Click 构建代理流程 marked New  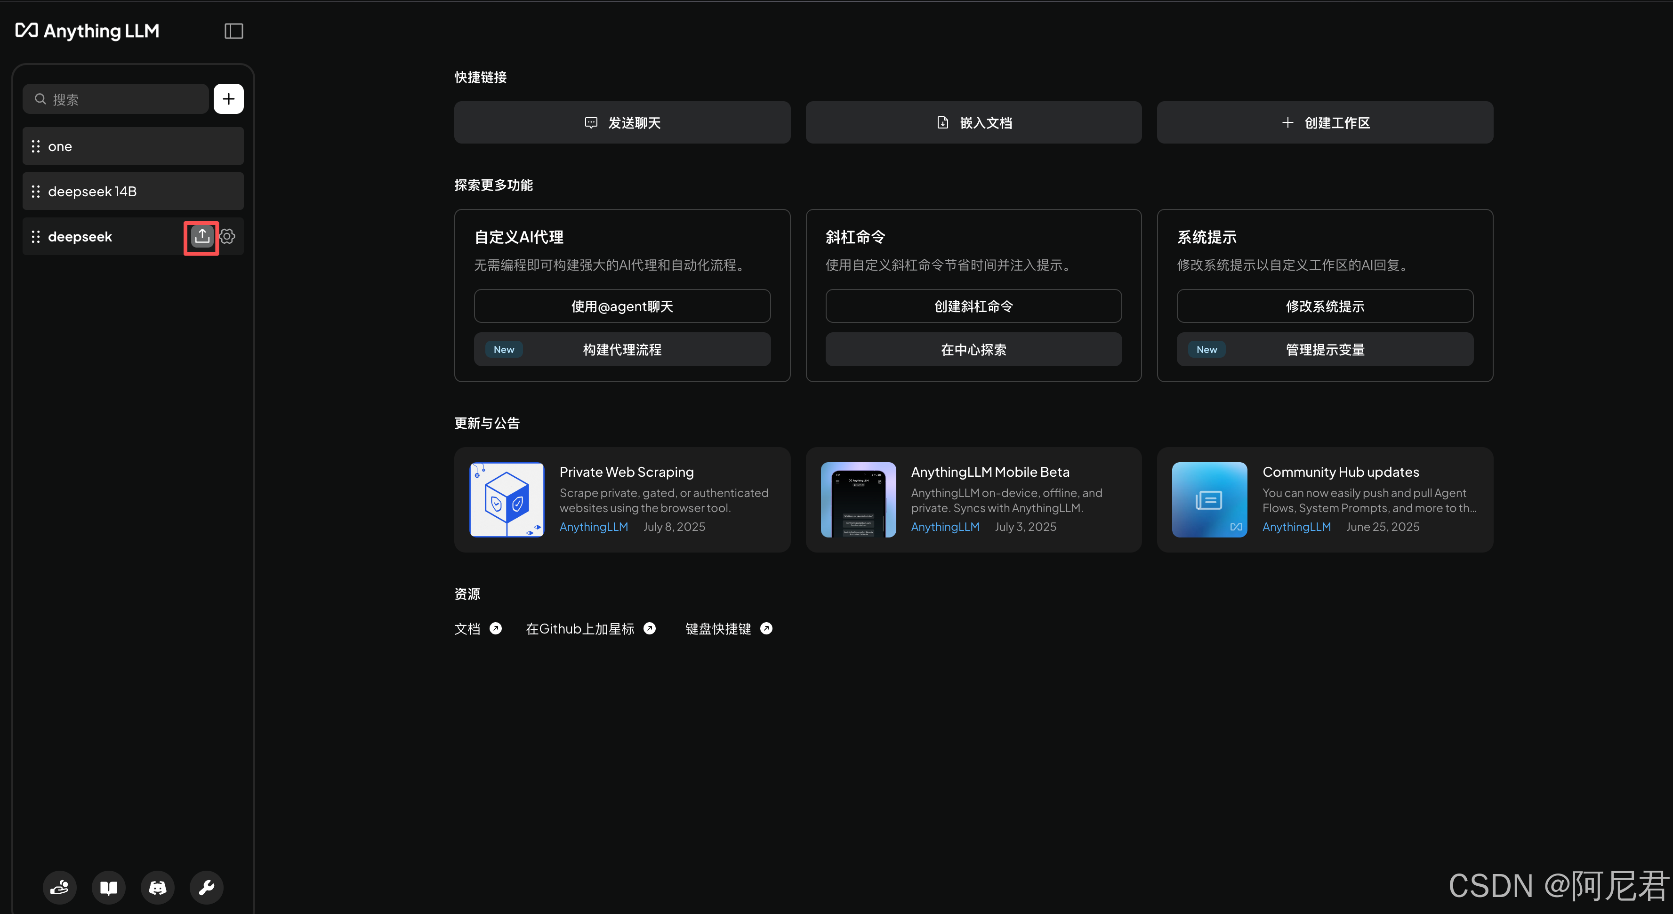click(621, 349)
